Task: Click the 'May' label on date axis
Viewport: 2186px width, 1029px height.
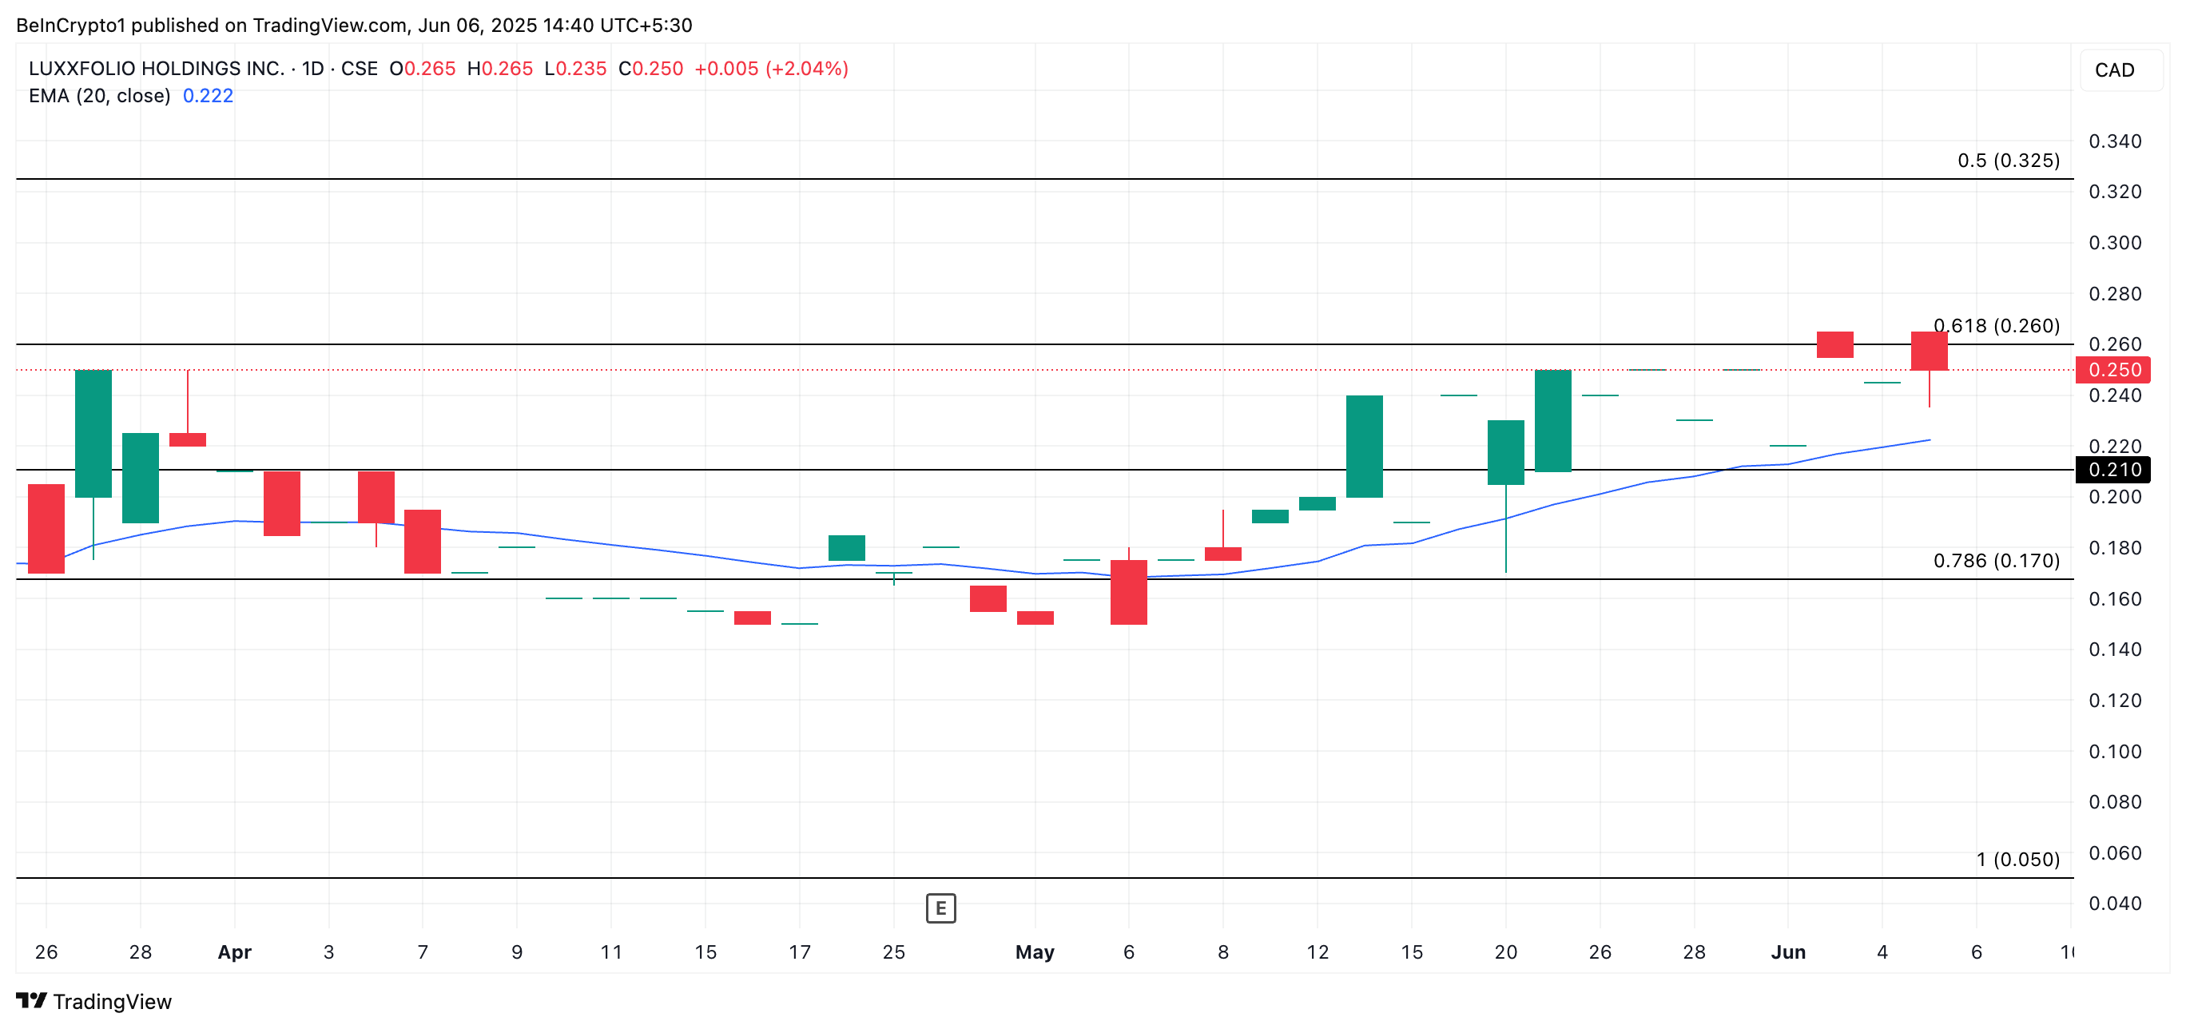Action: coord(1035,952)
